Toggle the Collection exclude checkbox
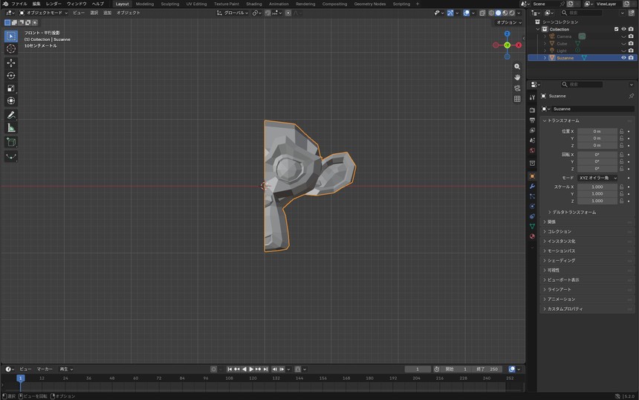Viewport: 639px width, 400px height. [x=616, y=29]
